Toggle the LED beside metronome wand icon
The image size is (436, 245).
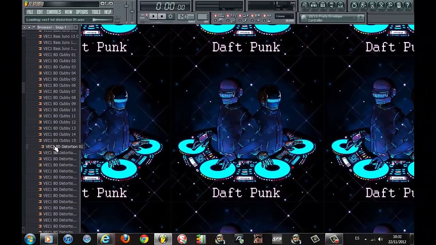pyautogui.click(x=215, y=20)
